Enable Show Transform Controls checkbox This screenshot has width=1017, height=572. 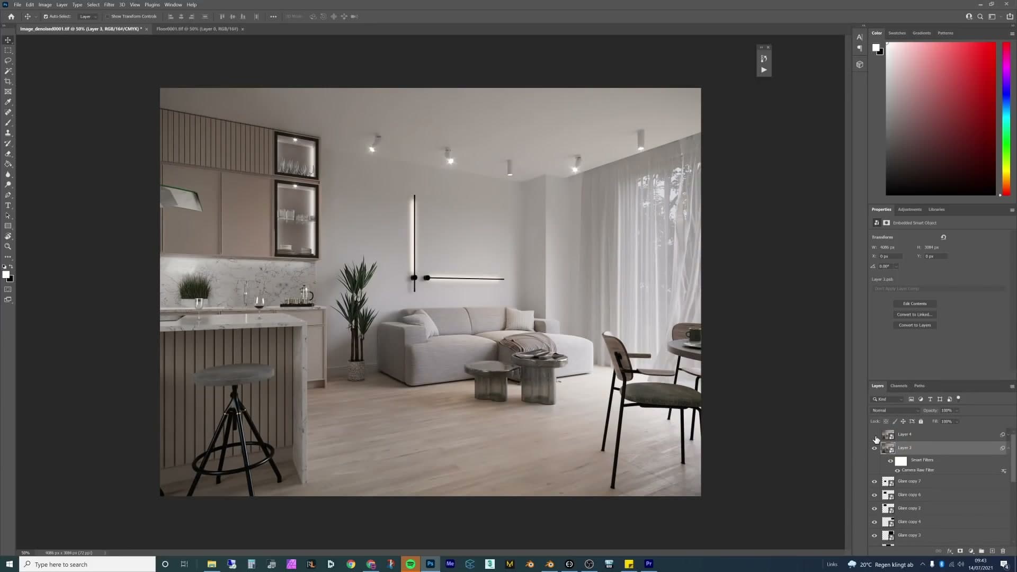click(x=107, y=16)
